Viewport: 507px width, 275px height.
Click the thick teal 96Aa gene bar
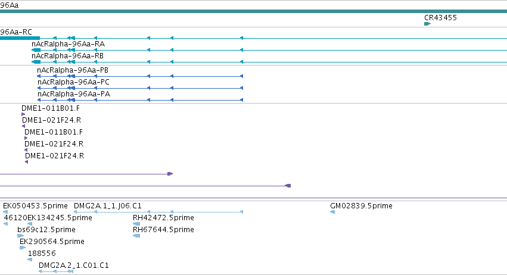(254, 12)
